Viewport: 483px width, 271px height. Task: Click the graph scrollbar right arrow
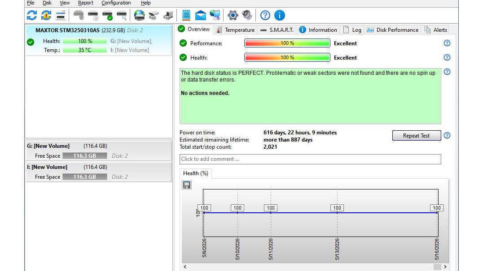(445, 267)
